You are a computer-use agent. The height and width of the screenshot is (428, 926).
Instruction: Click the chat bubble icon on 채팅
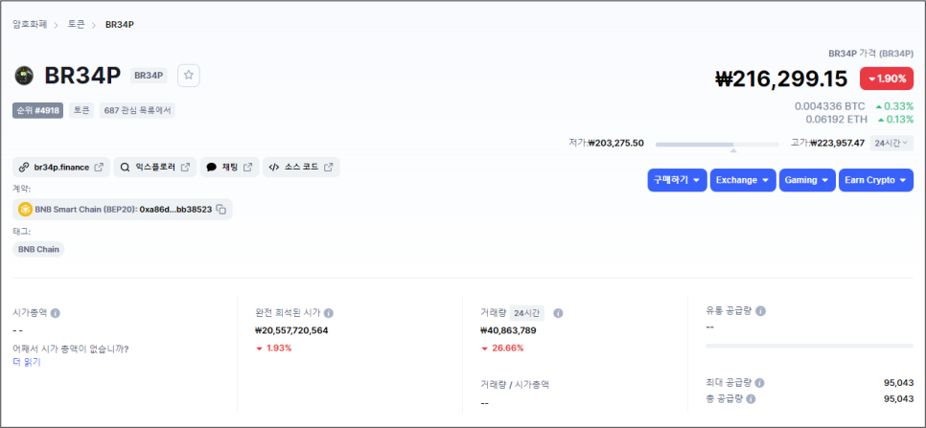(212, 168)
